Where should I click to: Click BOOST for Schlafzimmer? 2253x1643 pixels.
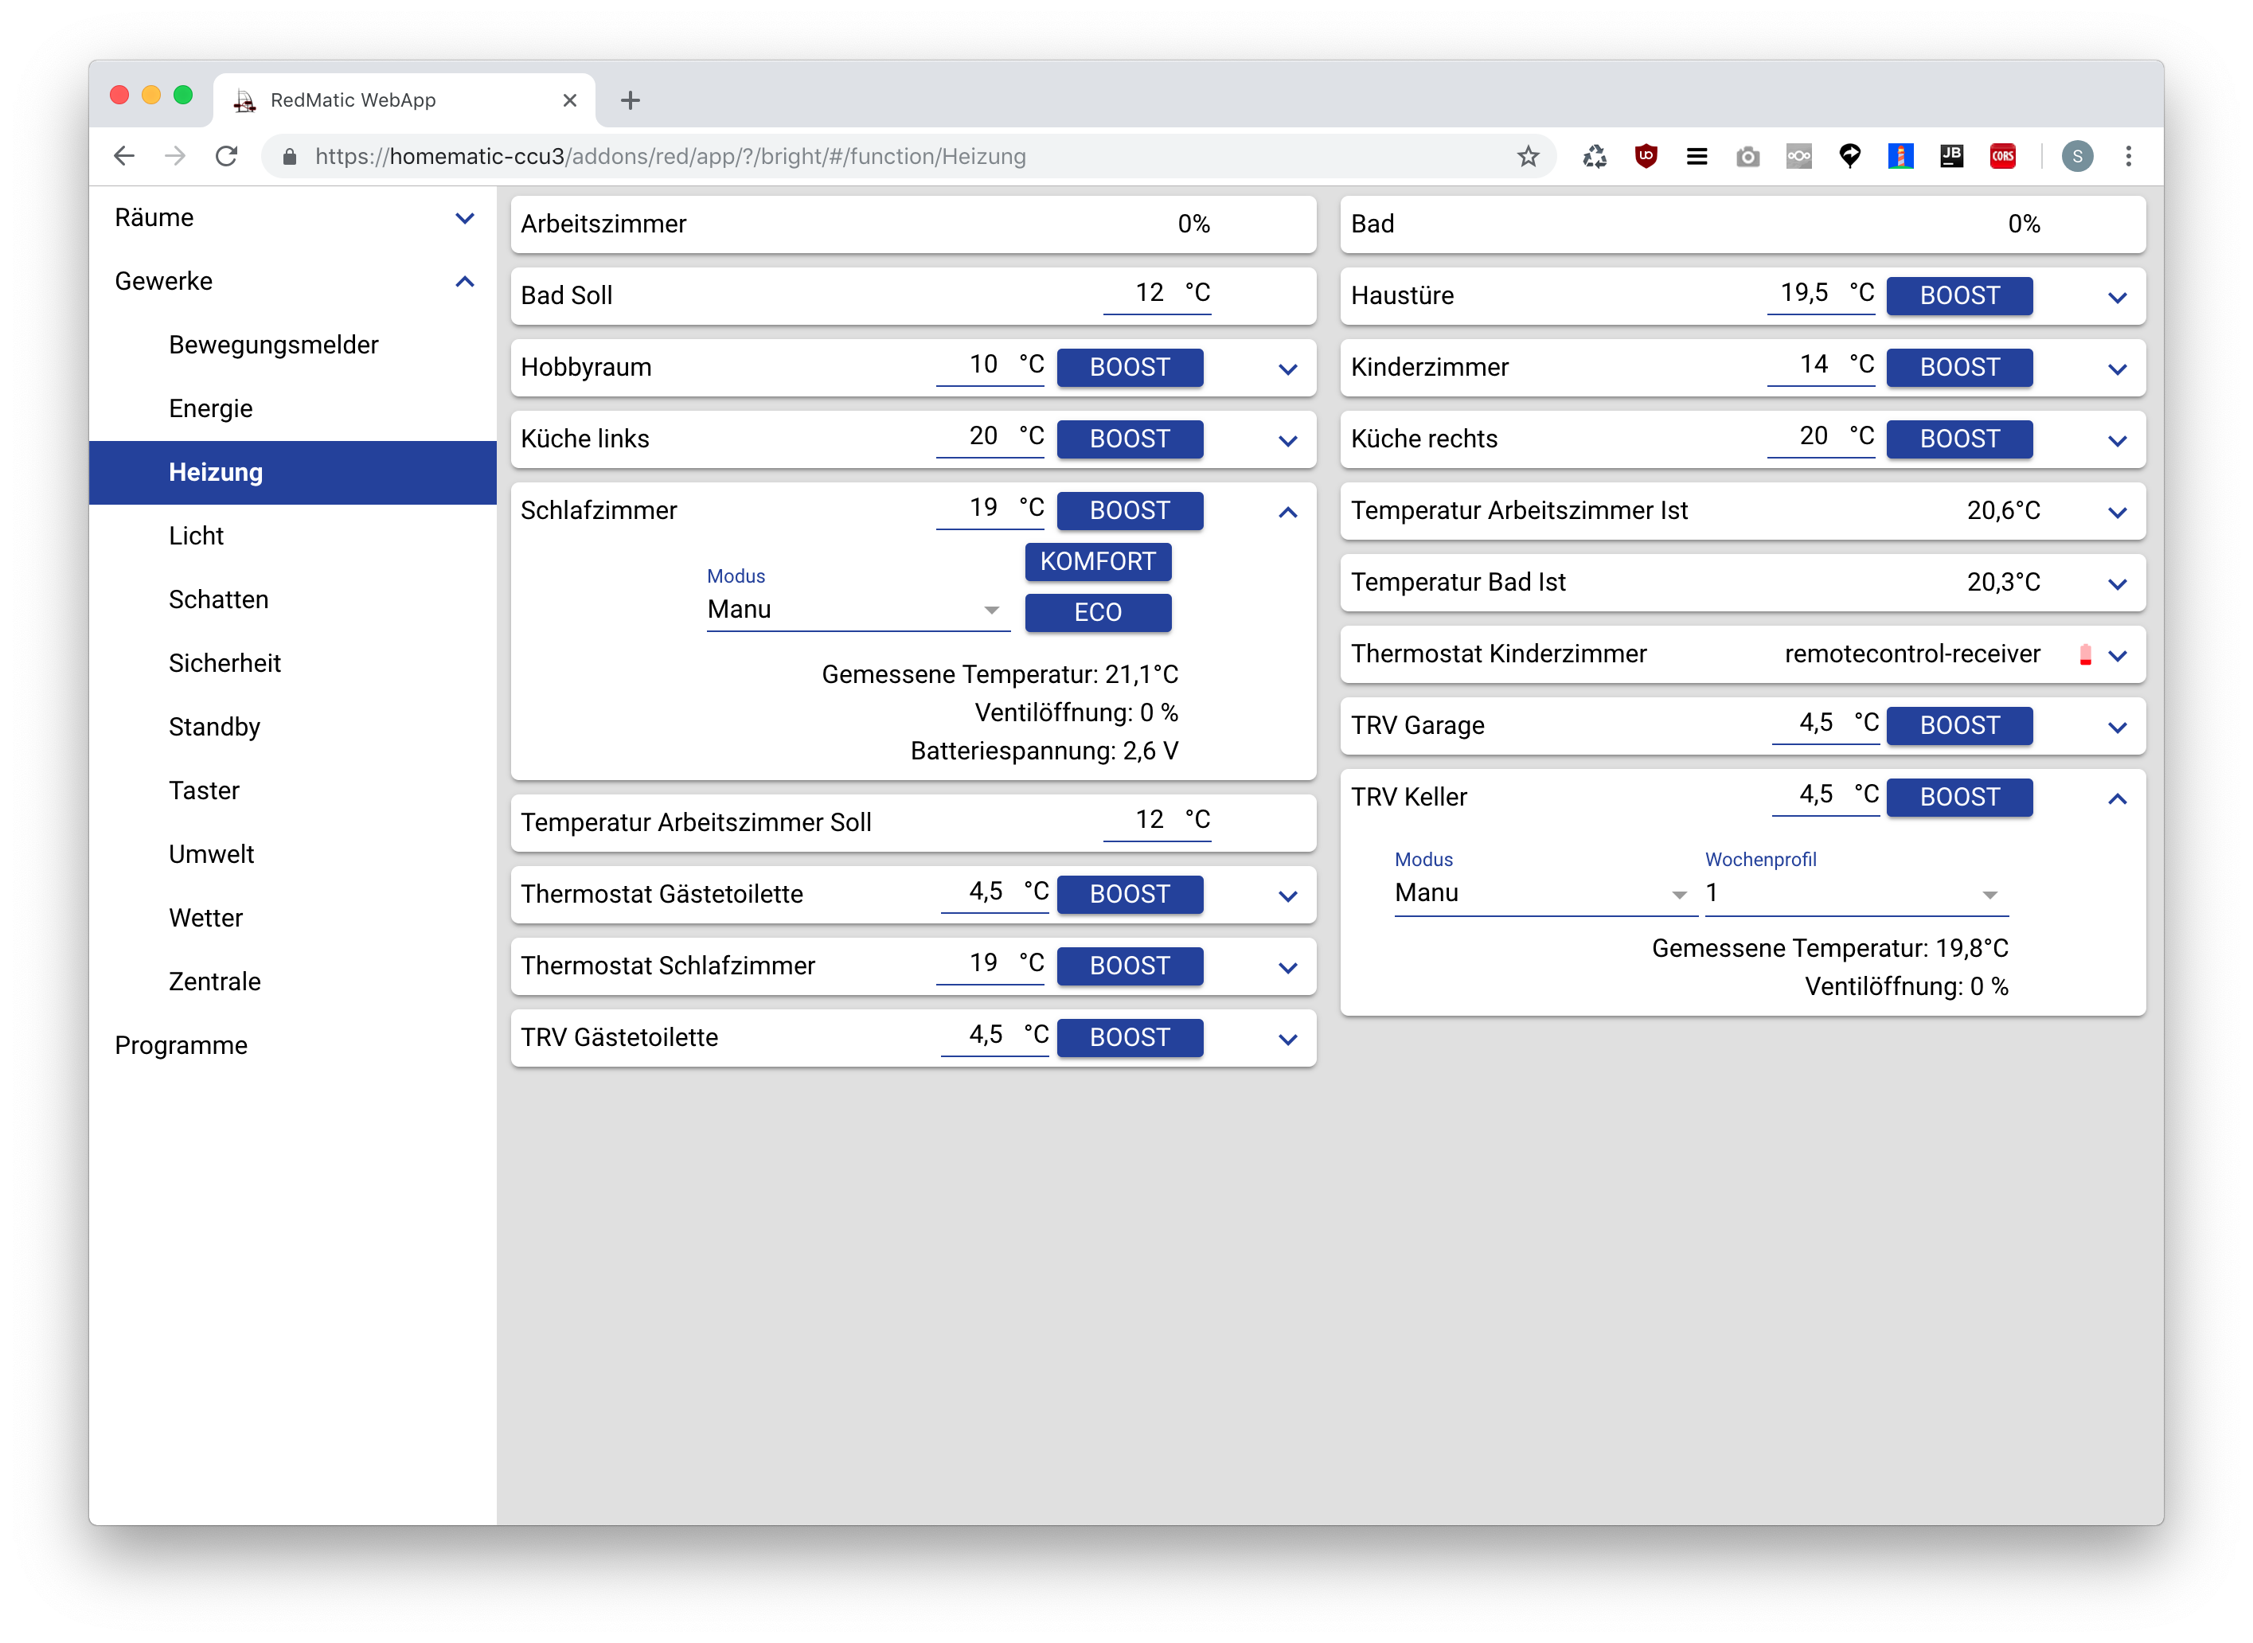(x=1129, y=510)
